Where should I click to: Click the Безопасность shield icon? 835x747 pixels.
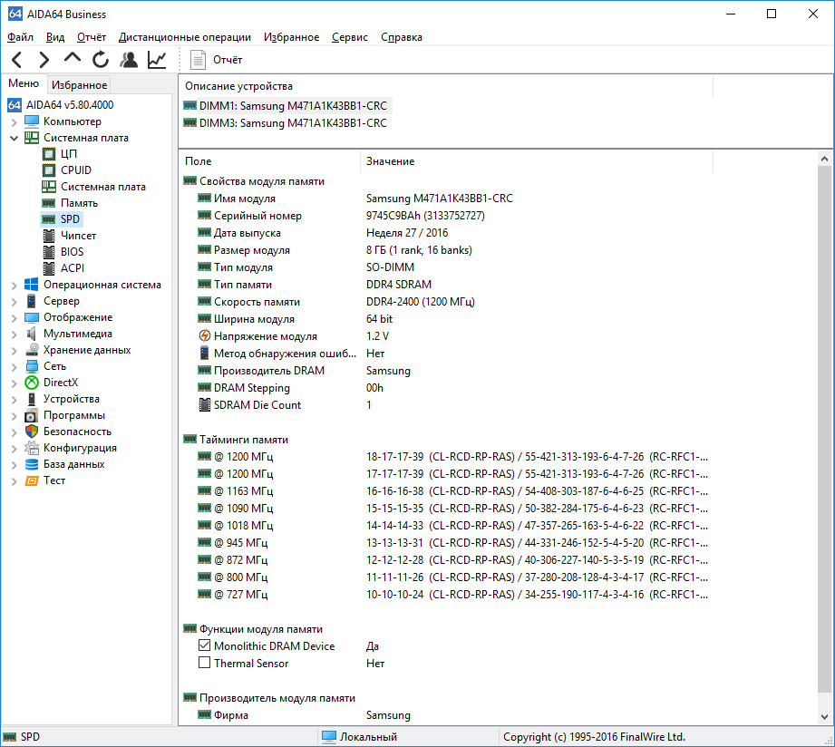[x=32, y=432]
